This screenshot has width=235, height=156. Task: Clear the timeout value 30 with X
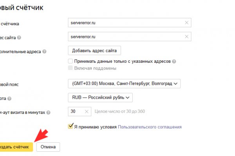coord(87,112)
